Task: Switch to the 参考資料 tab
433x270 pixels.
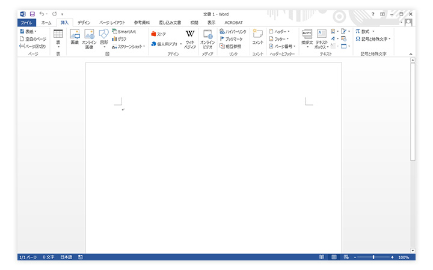Action: click(x=142, y=23)
